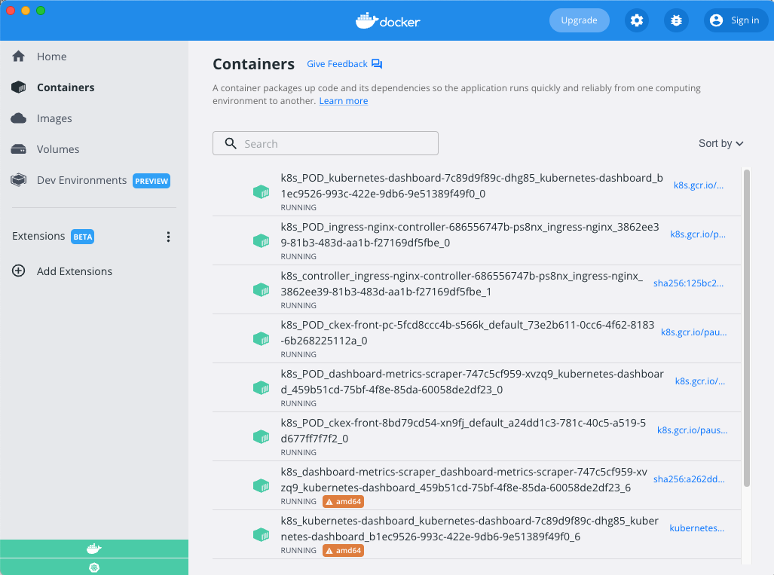Click the Sign in button
This screenshot has width=774, height=575.
[735, 20]
